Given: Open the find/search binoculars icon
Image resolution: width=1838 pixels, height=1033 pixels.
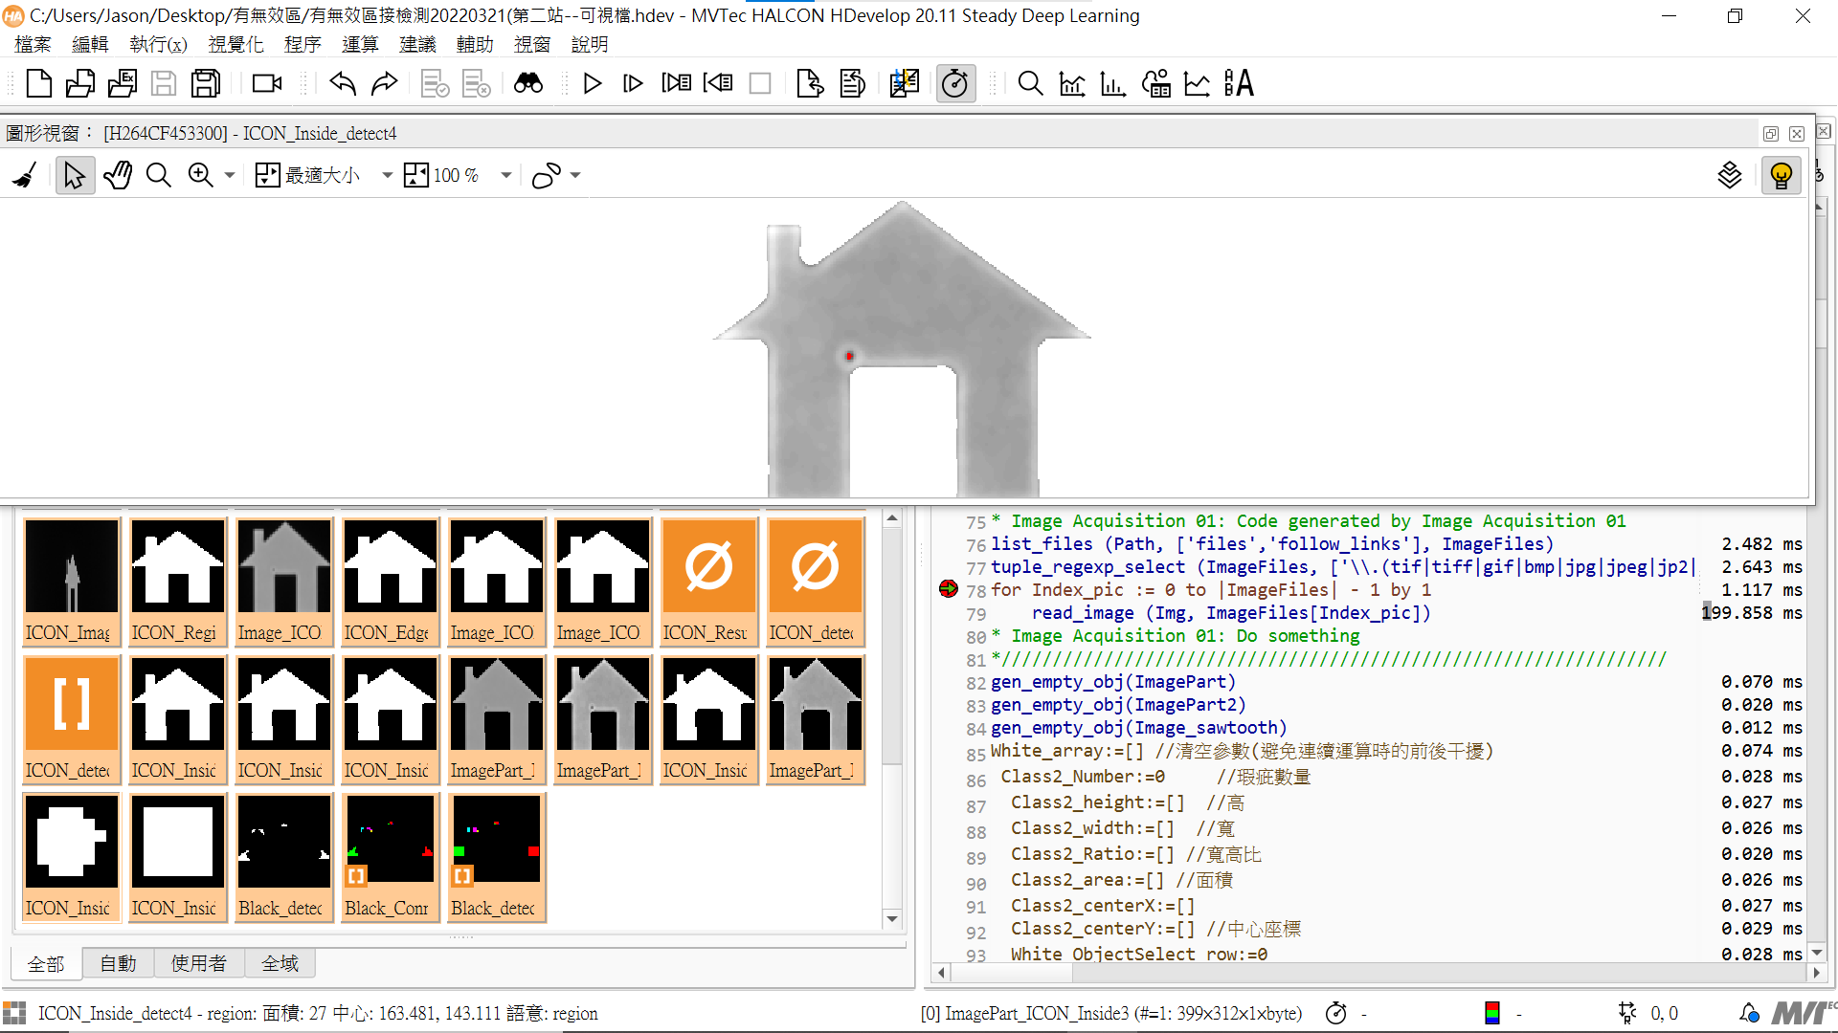Looking at the screenshot, I should click(x=528, y=83).
